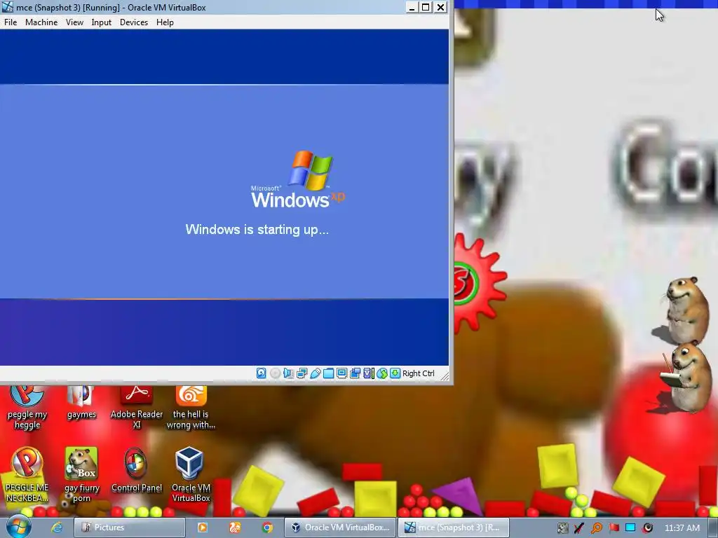
Task: Open the Devices menu
Action: click(134, 22)
